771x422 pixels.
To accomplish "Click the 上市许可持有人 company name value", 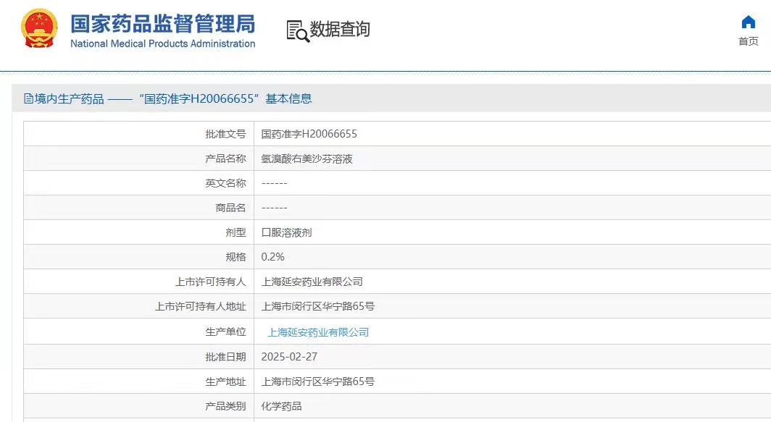I will pyautogui.click(x=312, y=282).
